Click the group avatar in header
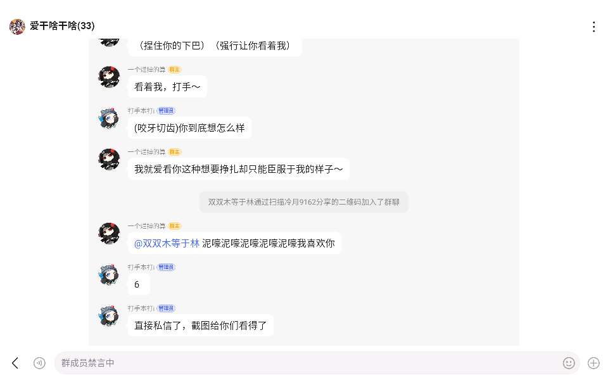This screenshot has height=380, width=608. (x=17, y=27)
